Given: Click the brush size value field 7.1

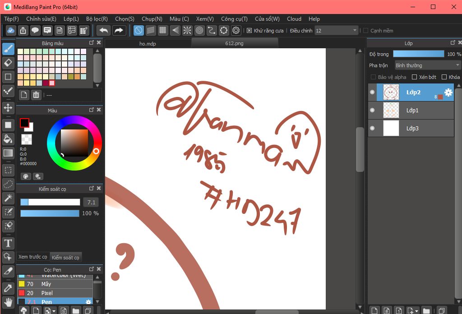Looking at the screenshot, I should point(91,203).
